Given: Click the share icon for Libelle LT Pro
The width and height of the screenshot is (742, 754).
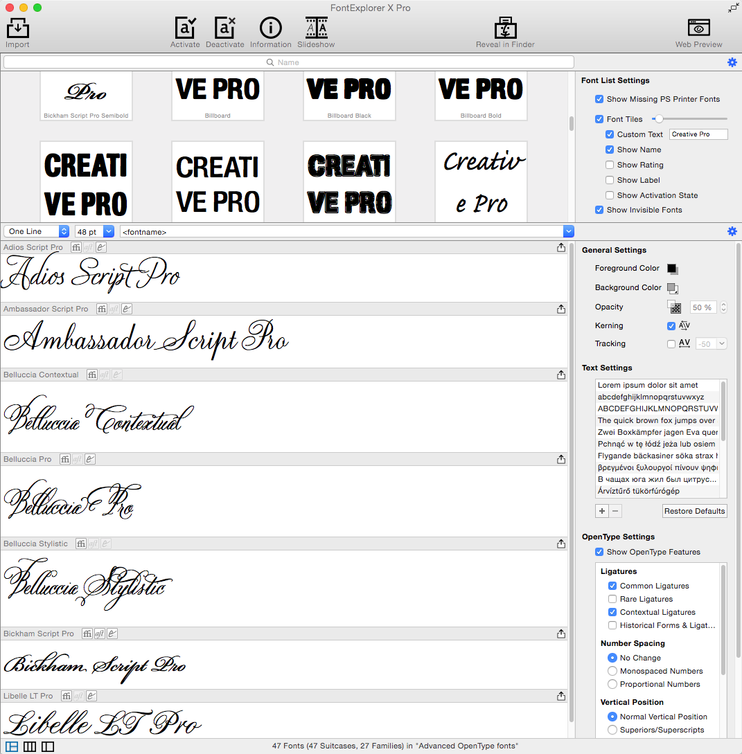Looking at the screenshot, I should click(x=561, y=696).
